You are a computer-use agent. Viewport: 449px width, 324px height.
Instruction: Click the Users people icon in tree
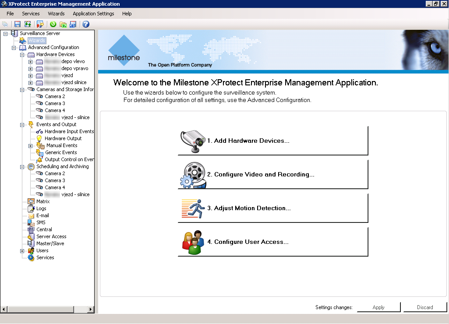coord(31,251)
